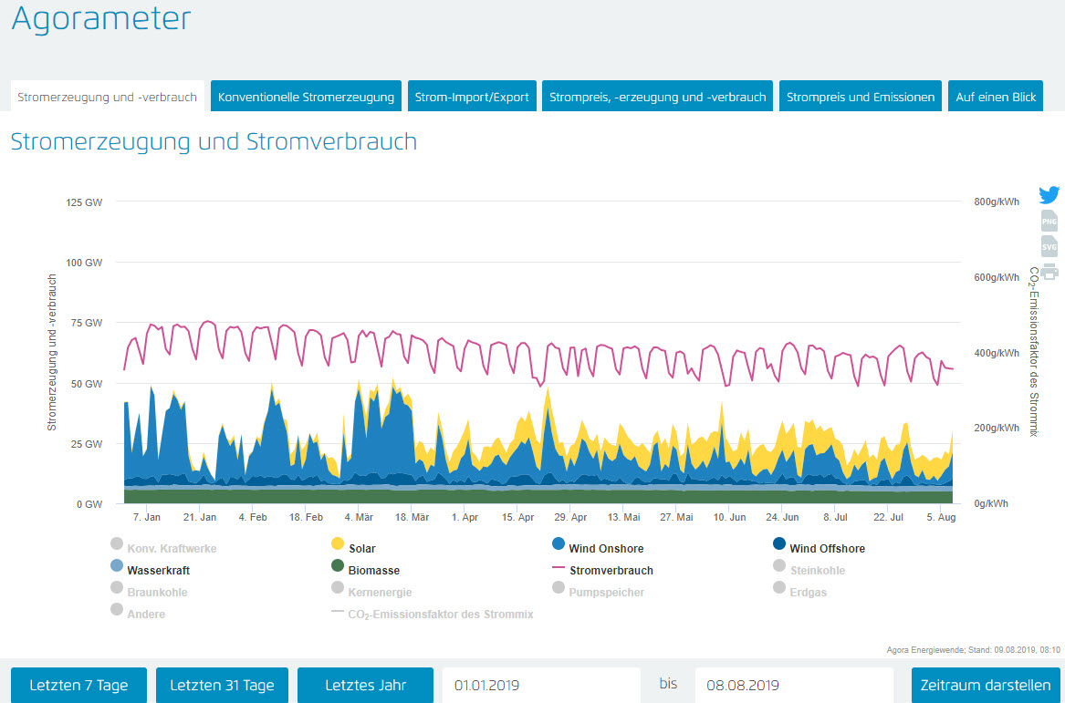Viewport: 1065px width, 703px height.
Task: Enable the Kernenergie legend entry
Action: coord(381,593)
